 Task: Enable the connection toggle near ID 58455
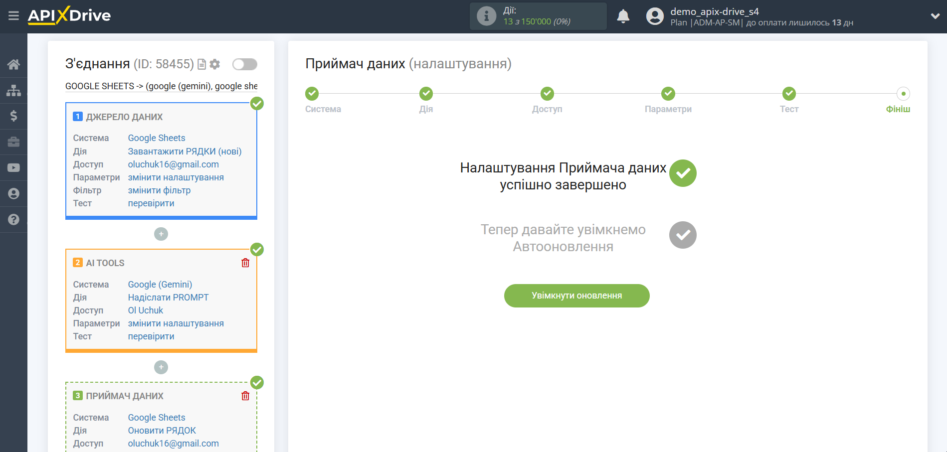[244, 64]
